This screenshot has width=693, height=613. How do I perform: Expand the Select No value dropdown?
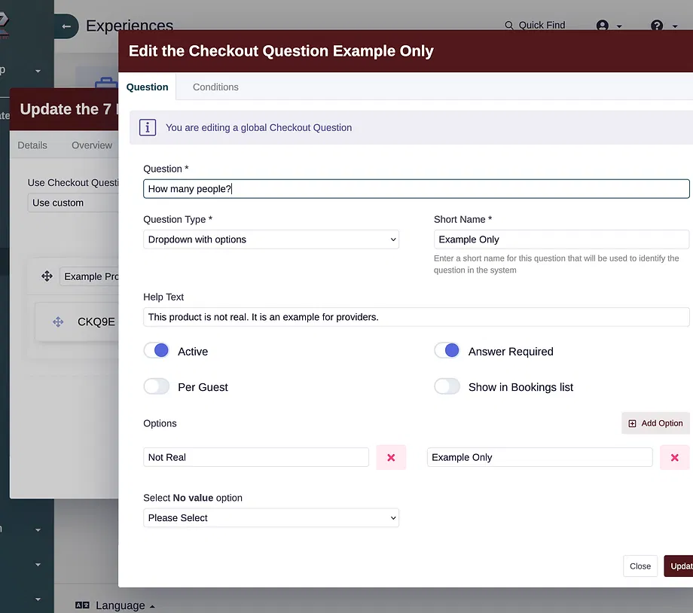click(271, 518)
